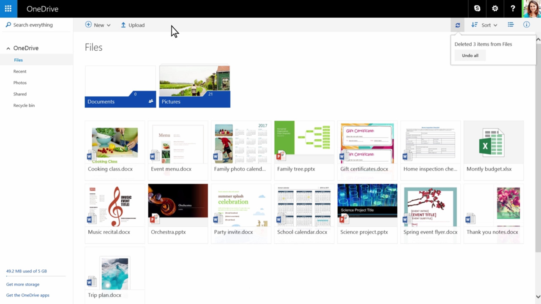Click the sync/refresh icon in the toolbar
The image size is (541, 304).
pyautogui.click(x=457, y=25)
